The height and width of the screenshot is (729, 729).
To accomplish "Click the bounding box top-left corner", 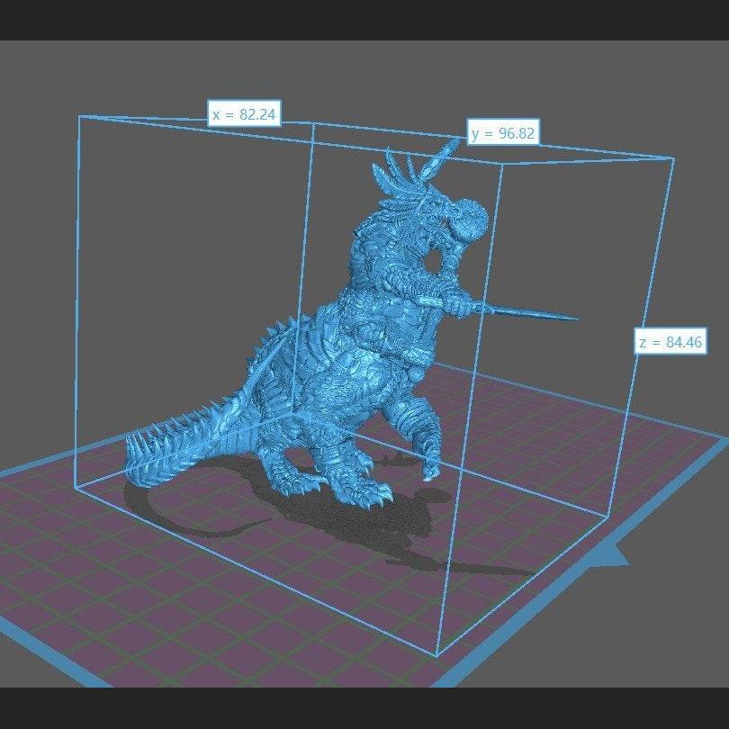I will click(x=79, y=116).
